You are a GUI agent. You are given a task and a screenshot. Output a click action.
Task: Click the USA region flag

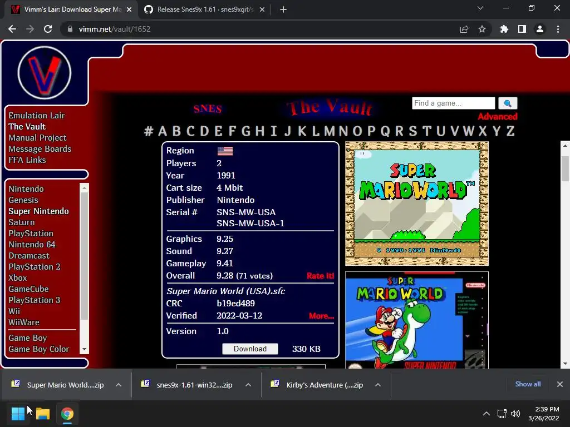[225, 151]
